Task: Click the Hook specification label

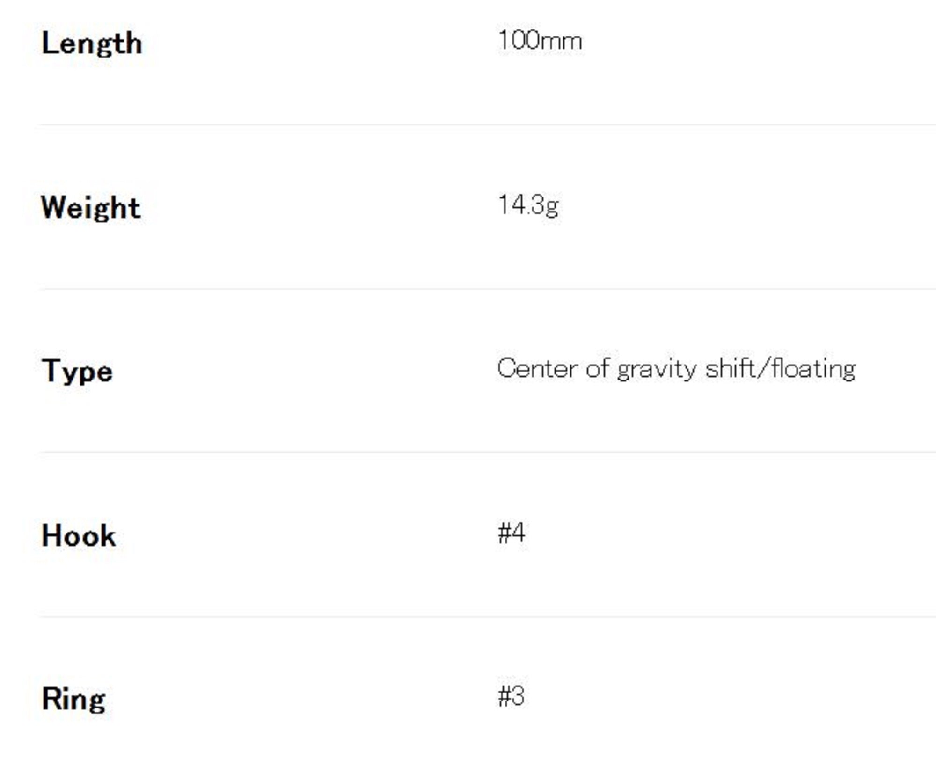Action: click(79, 535)
